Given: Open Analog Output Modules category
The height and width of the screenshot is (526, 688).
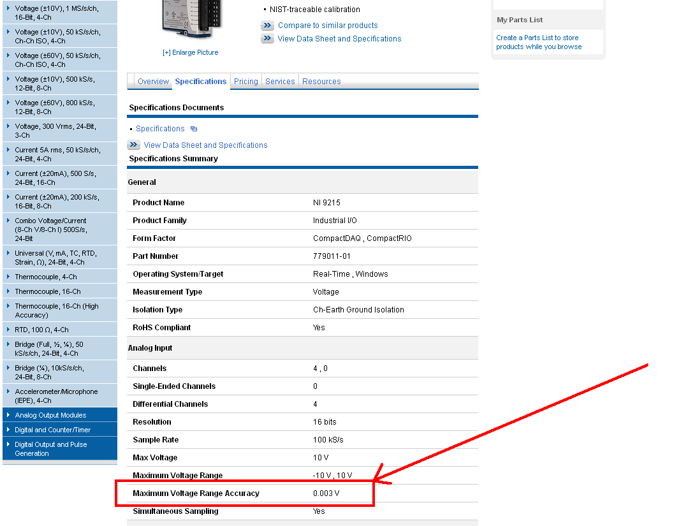Looking at the screenshot, I should pyautogui.click(x=60, y=415).
